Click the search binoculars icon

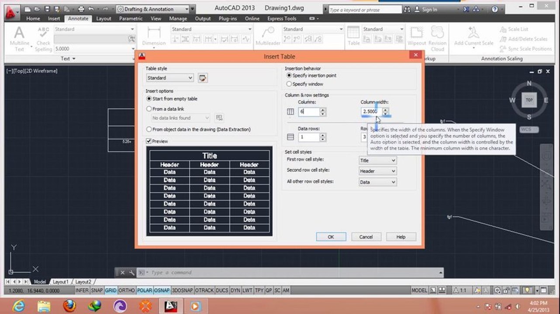(407, 9)
